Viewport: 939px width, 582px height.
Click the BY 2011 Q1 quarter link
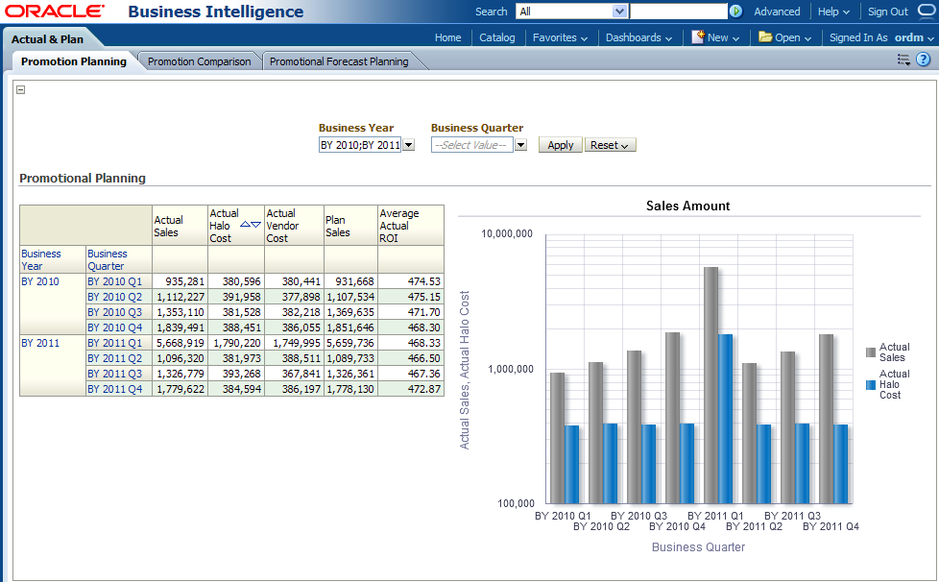click(x=114, y=343)
